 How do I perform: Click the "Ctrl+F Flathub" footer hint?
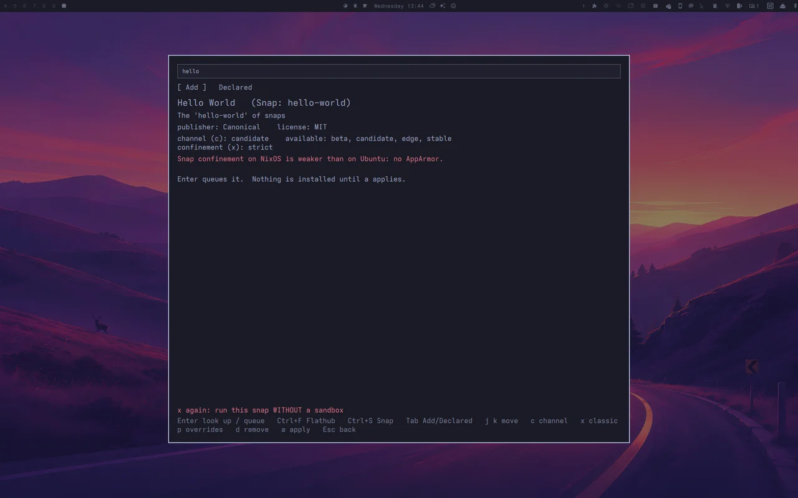point(306,421)
